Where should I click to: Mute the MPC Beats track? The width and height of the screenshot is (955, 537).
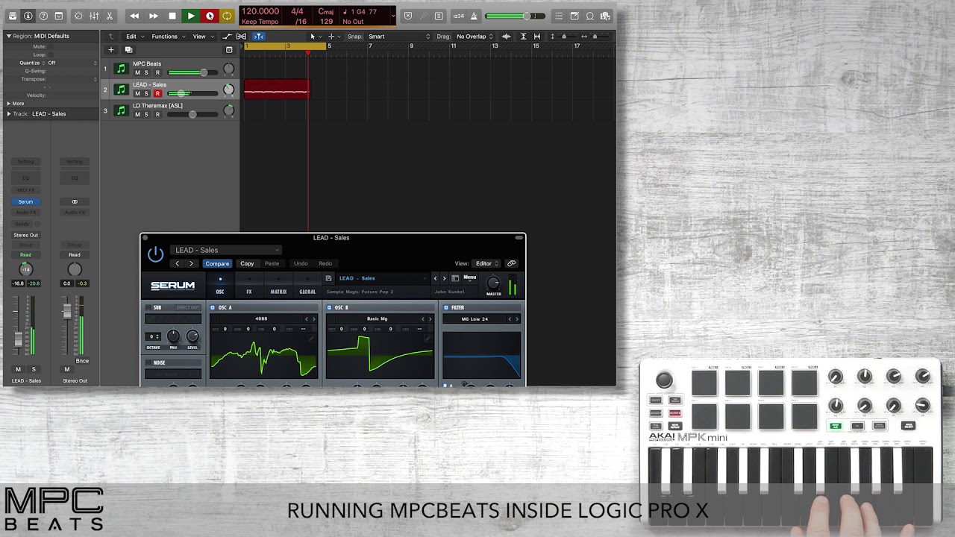[x=137, y=72]
